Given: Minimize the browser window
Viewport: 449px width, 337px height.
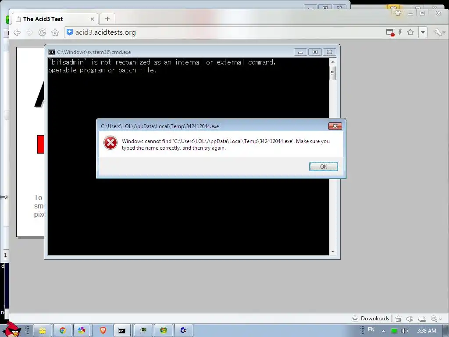Looking at the screenshot, I should coord(410,13).
